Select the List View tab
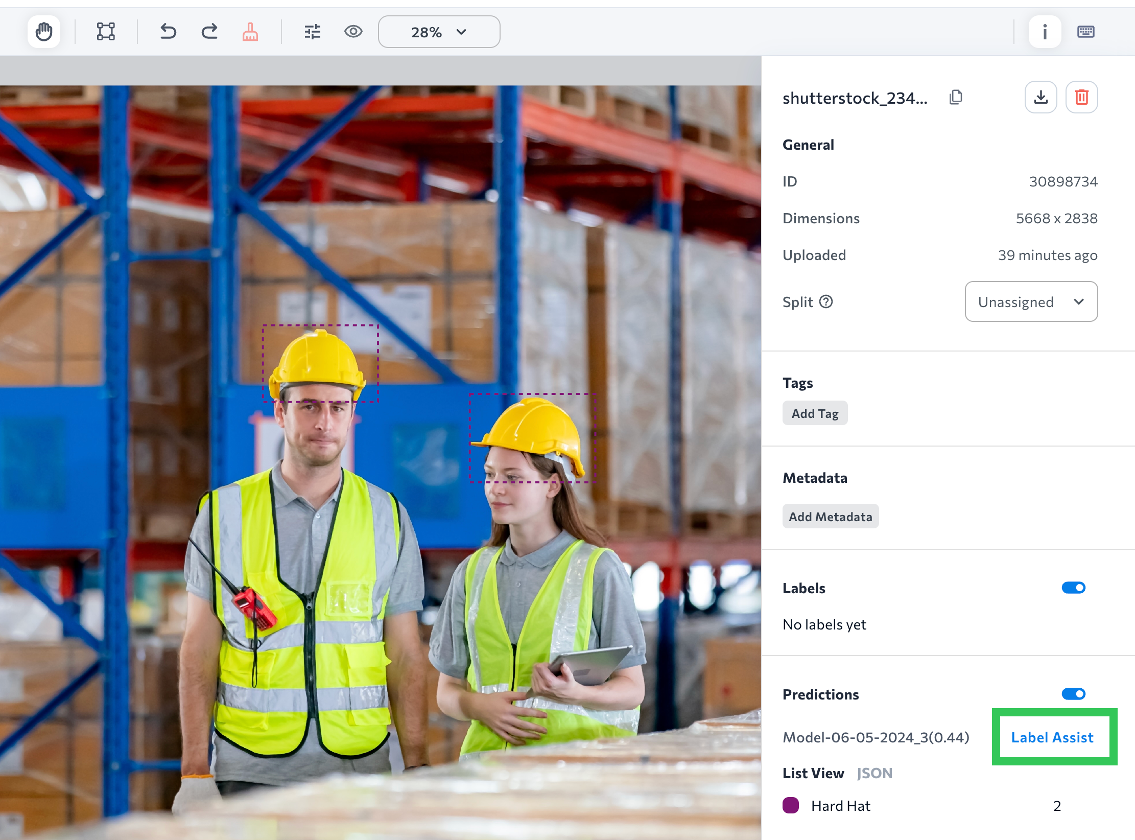The width and height of the screenshot is (1135, 840). 813,773
